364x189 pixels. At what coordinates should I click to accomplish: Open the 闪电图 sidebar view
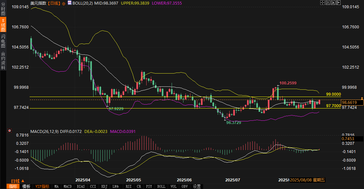tap(3, 41)
